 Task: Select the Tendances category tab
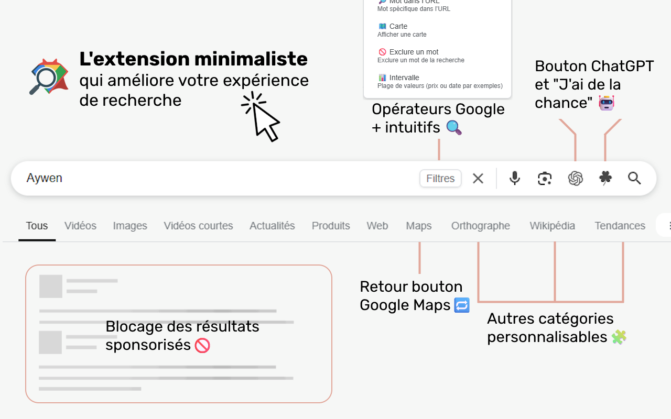pos(620,226)
